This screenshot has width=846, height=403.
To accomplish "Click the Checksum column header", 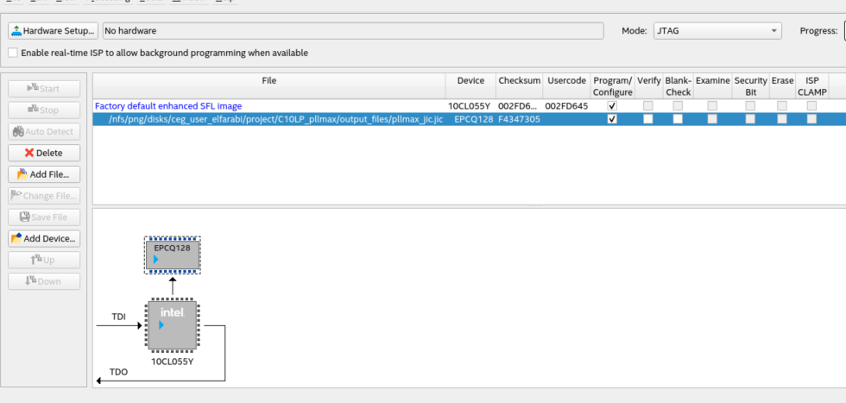I will tap(519, 81).
